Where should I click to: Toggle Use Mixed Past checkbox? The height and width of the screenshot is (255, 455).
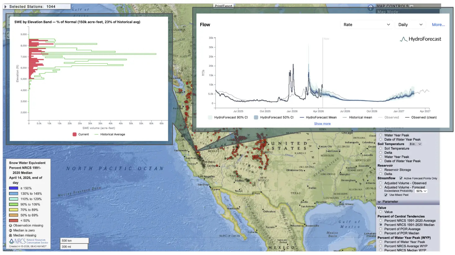coord(386,195)
